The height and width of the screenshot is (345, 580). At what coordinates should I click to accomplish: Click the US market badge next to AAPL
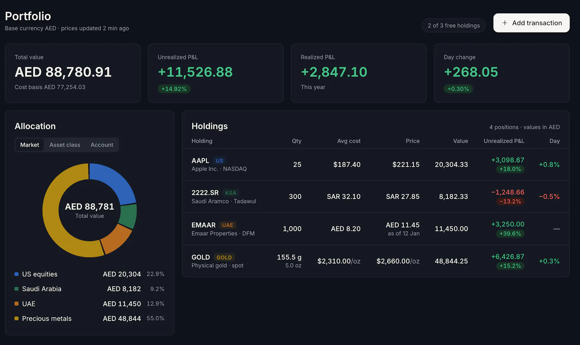tap(219, 160)
